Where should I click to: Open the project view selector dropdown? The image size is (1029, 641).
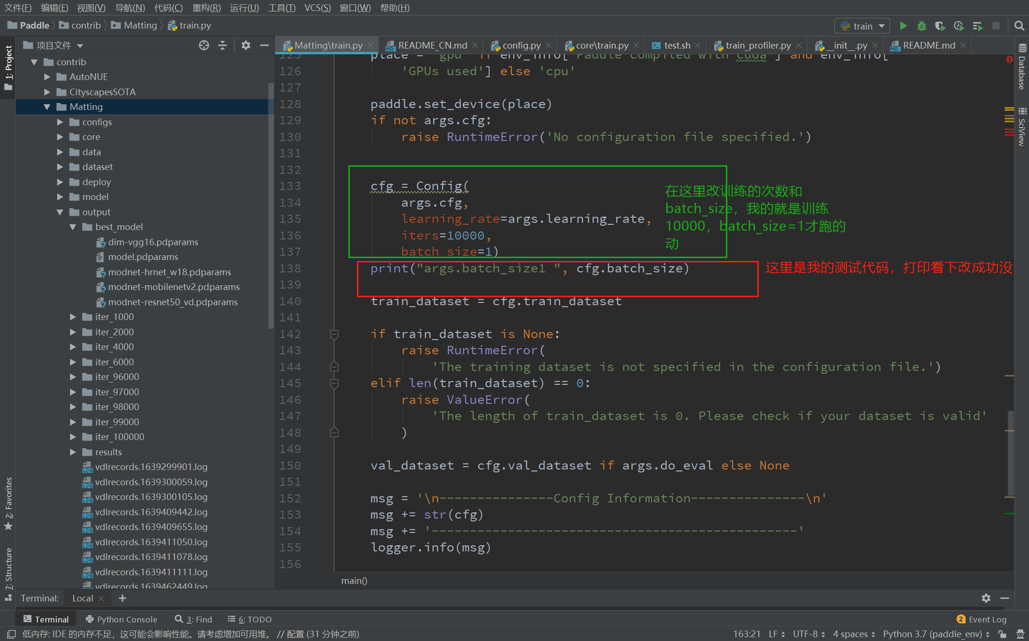(54, 45)
